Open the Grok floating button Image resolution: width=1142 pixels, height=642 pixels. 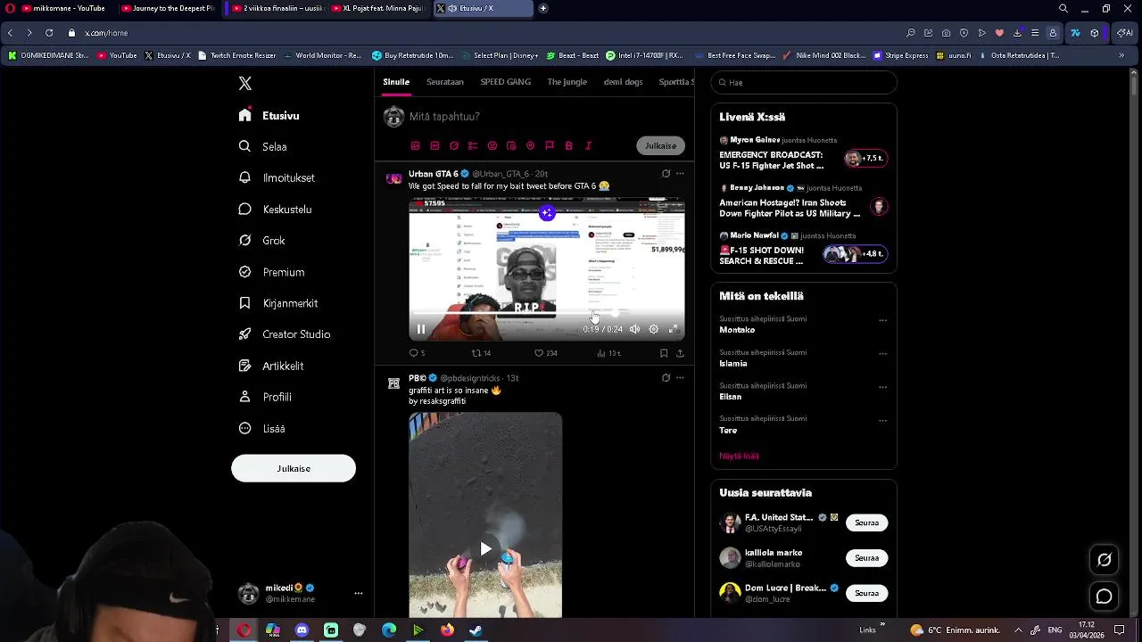[1104, 560]
